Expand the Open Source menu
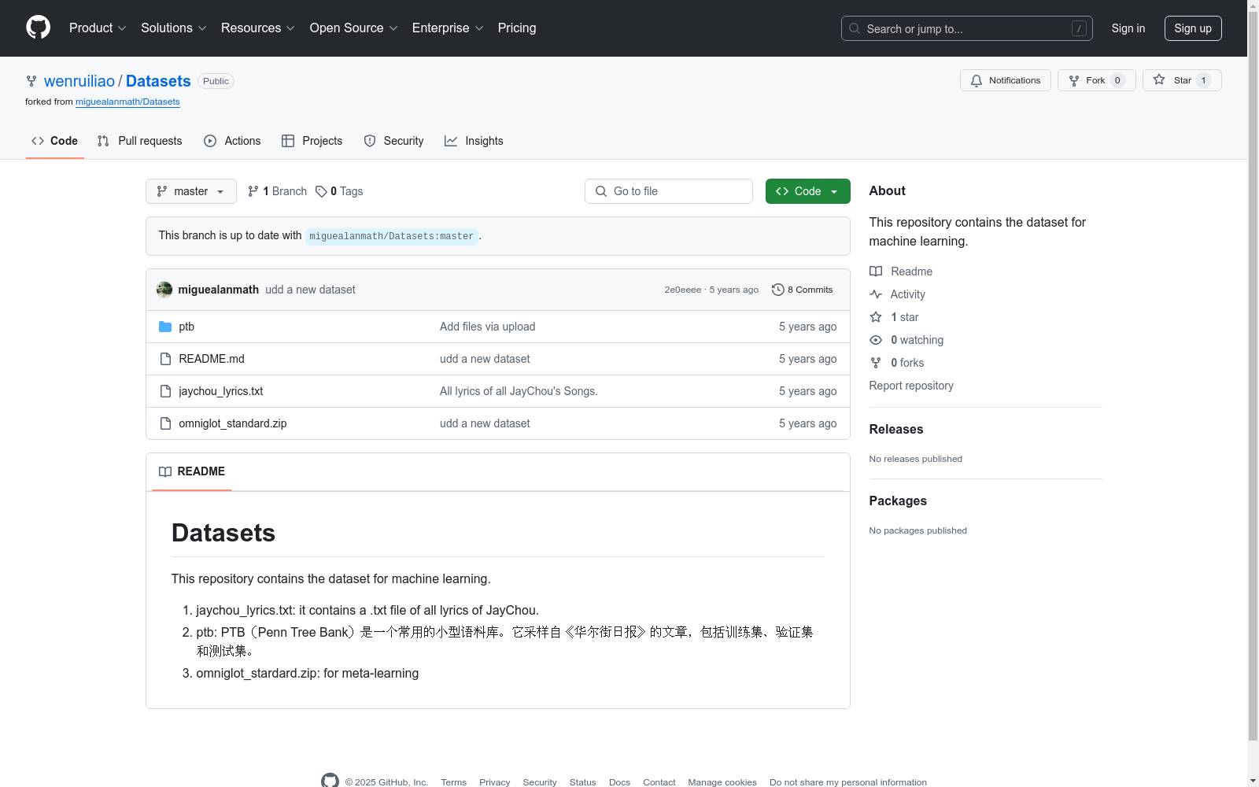The height and width of the screenshot is (787, 1259). tap(354, 28)
